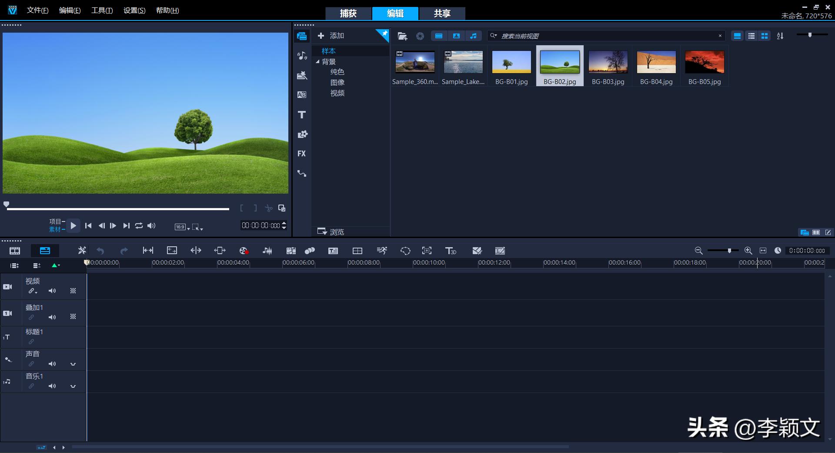The image size is (835, 453).
Task: Expand the 声音 track options chevron
Action: click(73, 364)
